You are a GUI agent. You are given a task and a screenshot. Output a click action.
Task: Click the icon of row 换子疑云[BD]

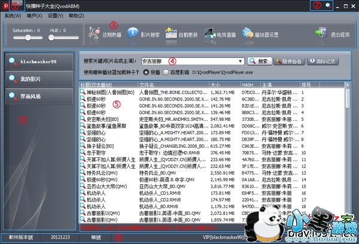tap(83, 146)
